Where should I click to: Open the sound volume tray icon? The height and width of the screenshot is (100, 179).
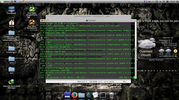point(149,2)
